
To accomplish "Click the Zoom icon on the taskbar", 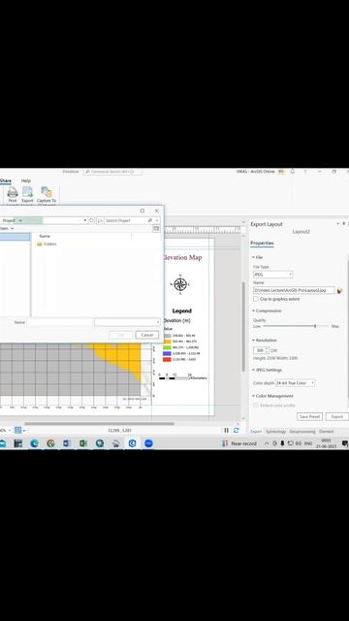I will [148, 443].
